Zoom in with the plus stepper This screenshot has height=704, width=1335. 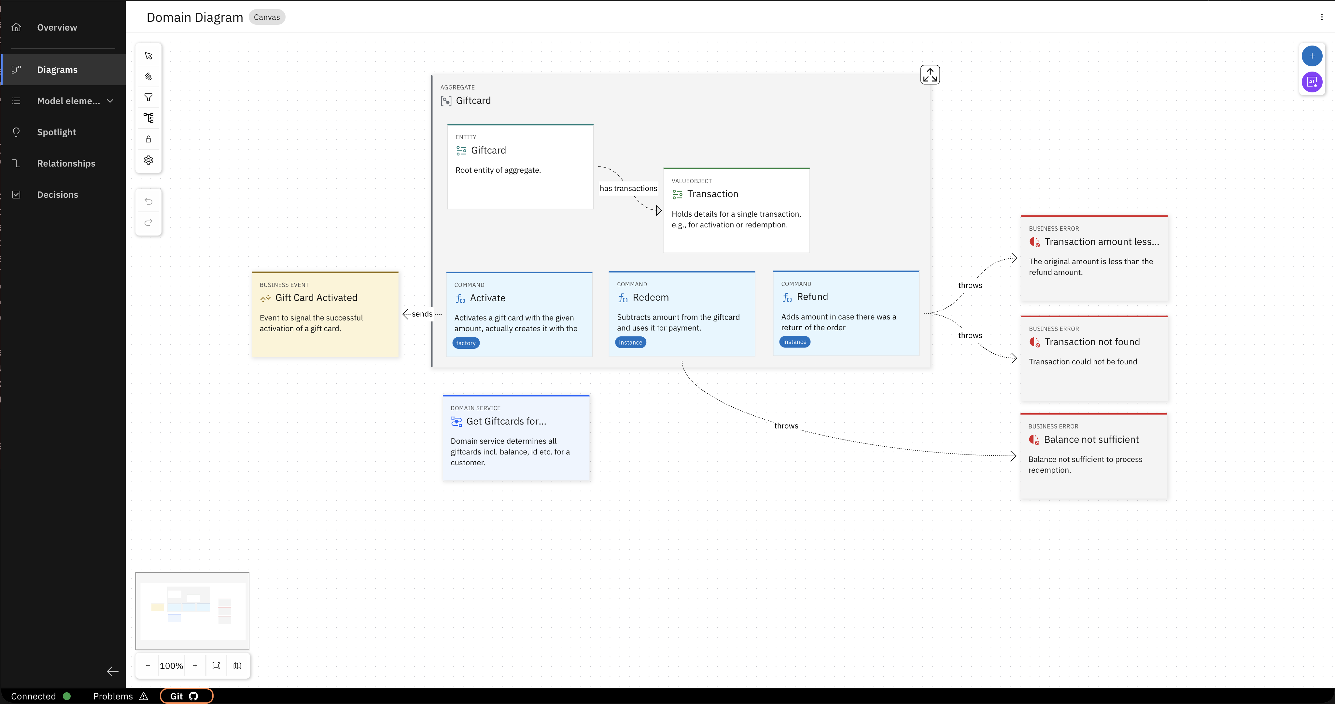coord(195,666)
